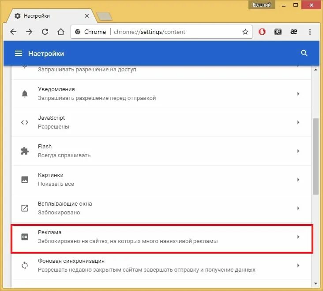Expand the Реклама row arrow
Image resolution: width=323 pixels, height=291 pixels.
[298, 237]
